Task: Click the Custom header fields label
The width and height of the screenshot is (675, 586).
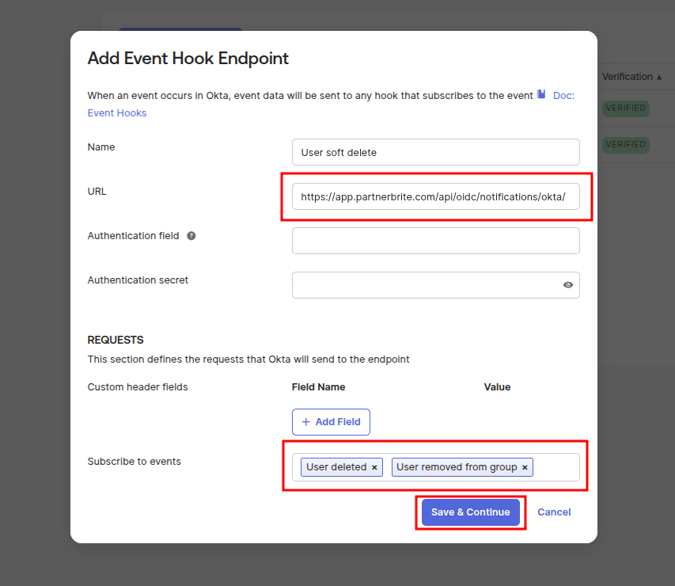Action: click(138, 387)
